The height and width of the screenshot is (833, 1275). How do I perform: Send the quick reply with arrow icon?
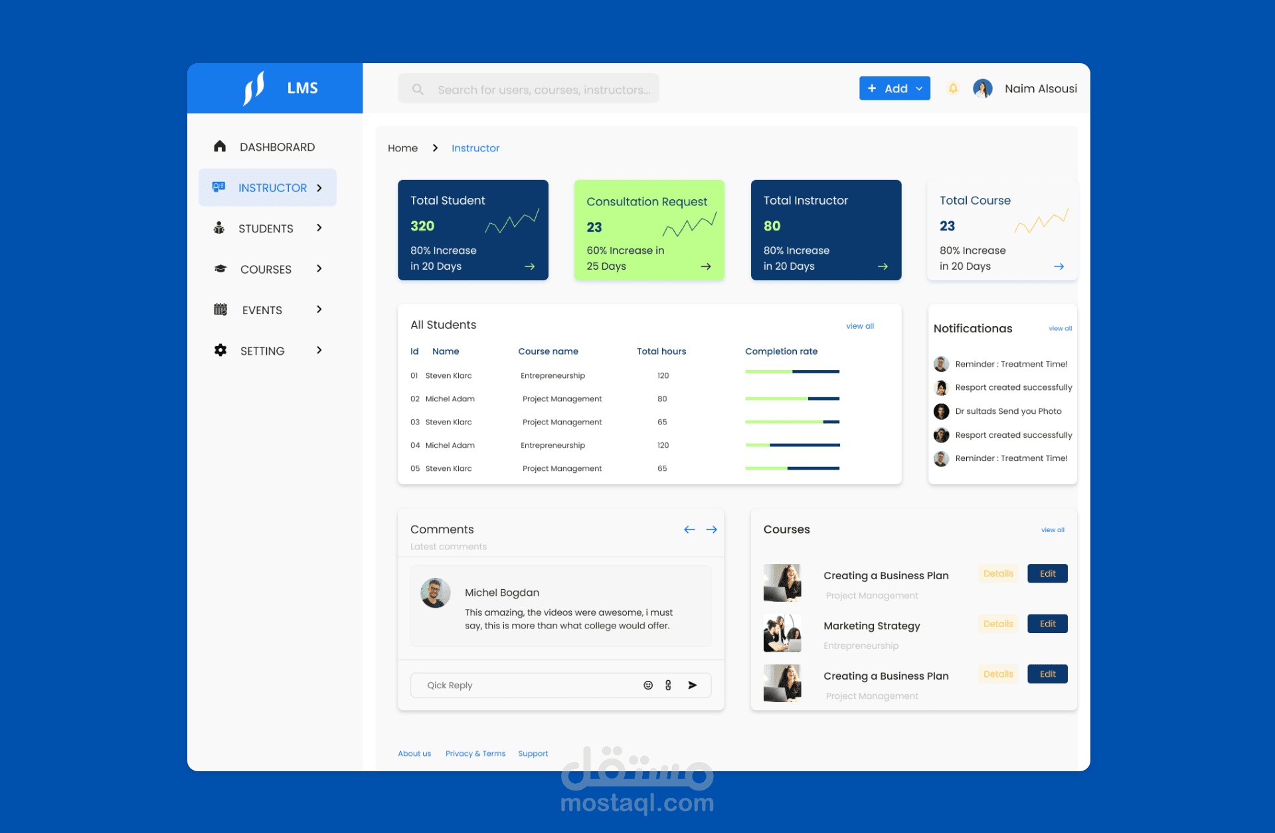click(x=692, y=685)
